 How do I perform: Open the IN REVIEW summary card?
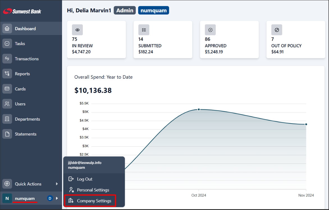97,39
